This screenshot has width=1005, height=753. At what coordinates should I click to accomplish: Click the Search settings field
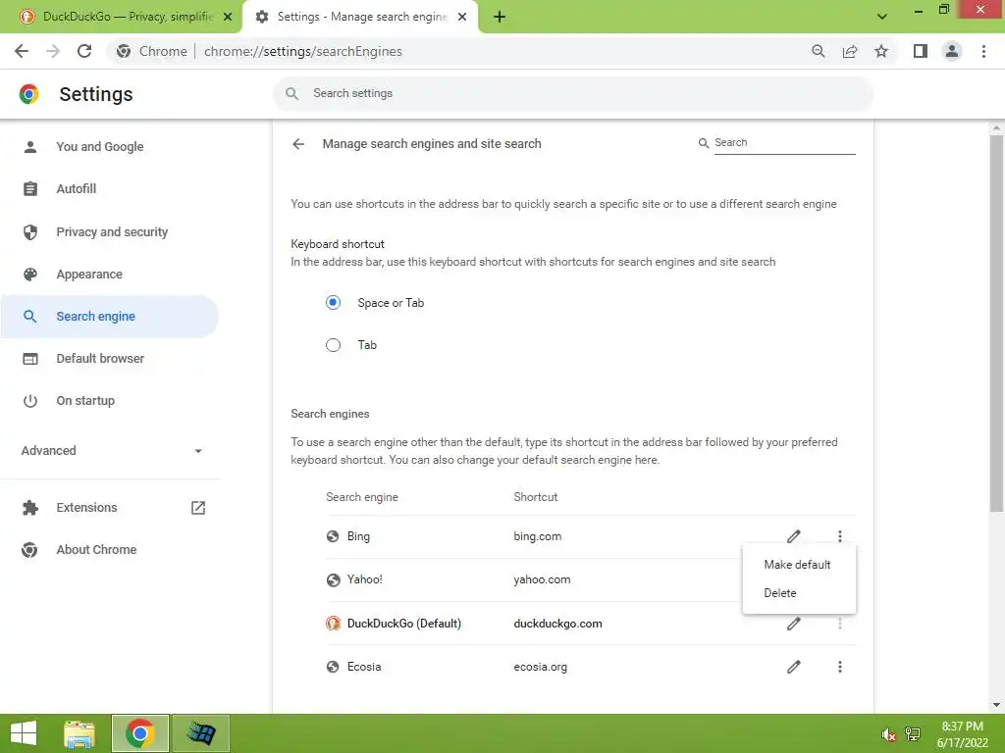click(573, 93)
